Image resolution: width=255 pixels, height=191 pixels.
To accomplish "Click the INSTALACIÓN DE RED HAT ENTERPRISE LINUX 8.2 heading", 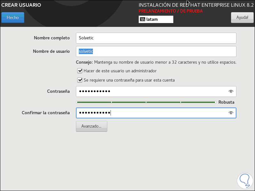I will [196, 5].
